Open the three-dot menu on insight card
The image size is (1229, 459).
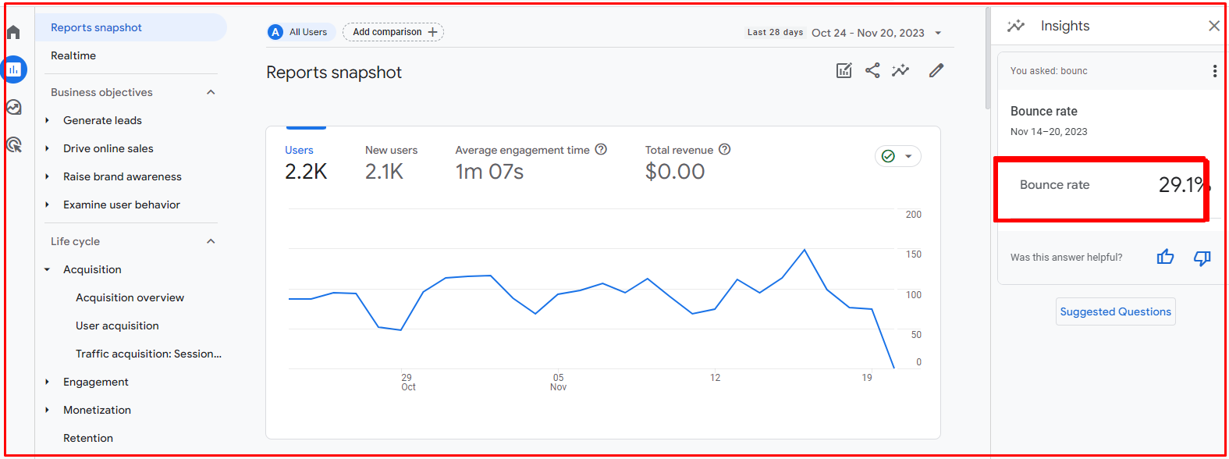pos(1214,71)
